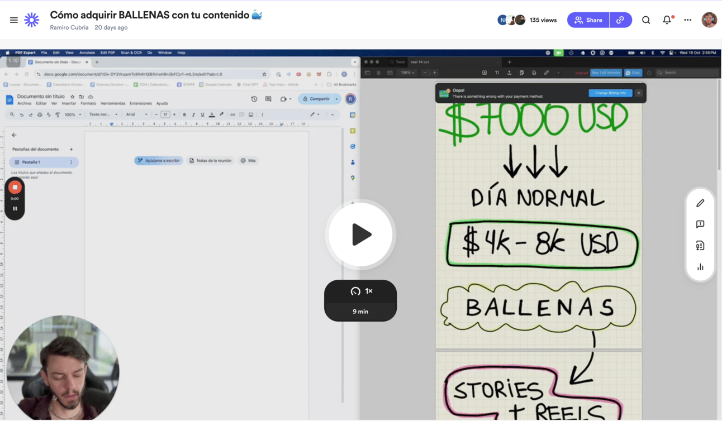Click Ayúdame a escribir chip
This screenshot has height=421, width=722.
click(159, 160)
